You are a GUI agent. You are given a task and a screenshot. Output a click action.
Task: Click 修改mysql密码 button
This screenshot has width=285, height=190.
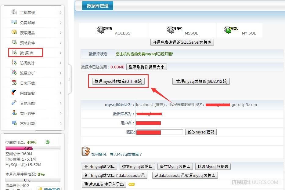pos(201,132)
